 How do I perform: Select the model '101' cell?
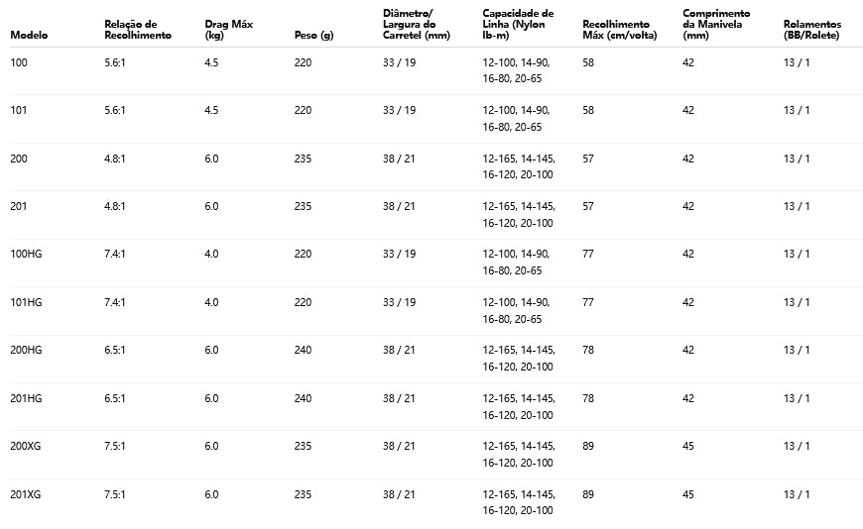click(x=18, y=110)
